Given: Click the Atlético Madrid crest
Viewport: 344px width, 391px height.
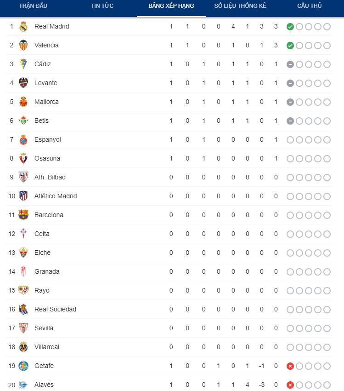Looking at the screenshot, I should point(23,196).
